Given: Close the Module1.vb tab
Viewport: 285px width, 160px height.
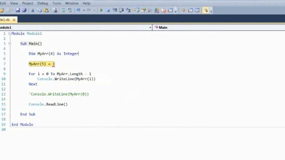Looking at the screenshot, I should tap(14, 20).
